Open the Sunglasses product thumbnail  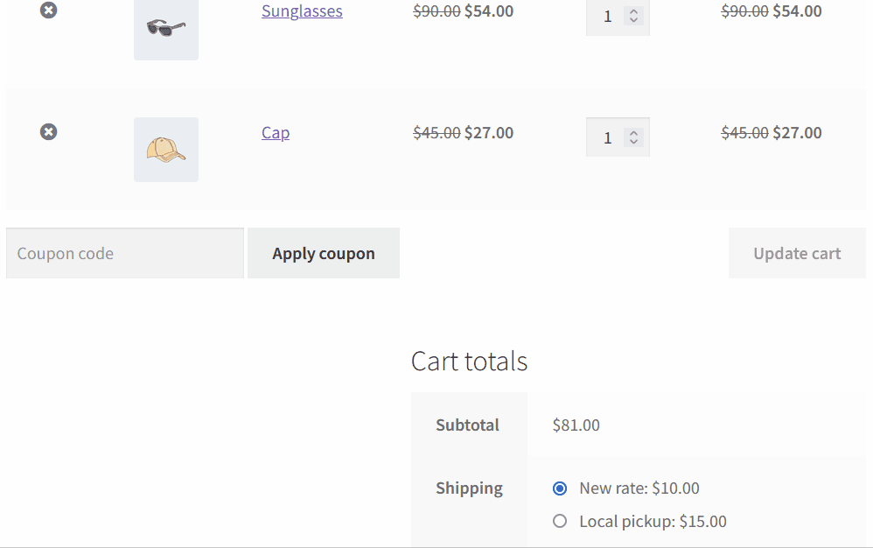(x=166, y=28)
